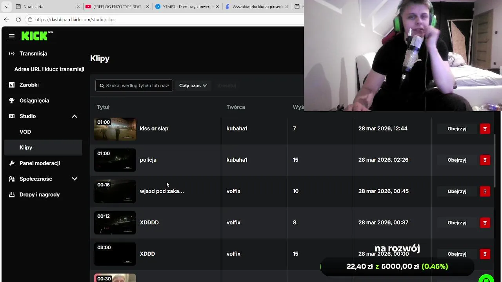502x282 pixels.
Task: Close the Wyszukiwarka klucza piosenki tab
Action: [287, 7]
